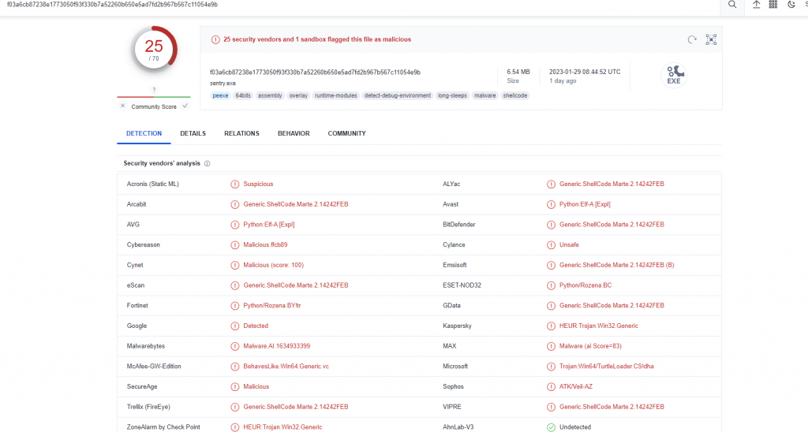Click Trojan:Win64/TurtleLoader.CS!dha detection
This screenshot has height=432, width=808.
coord(607,367)
